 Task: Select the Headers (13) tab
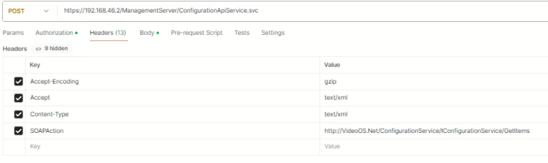pos(108,33)
